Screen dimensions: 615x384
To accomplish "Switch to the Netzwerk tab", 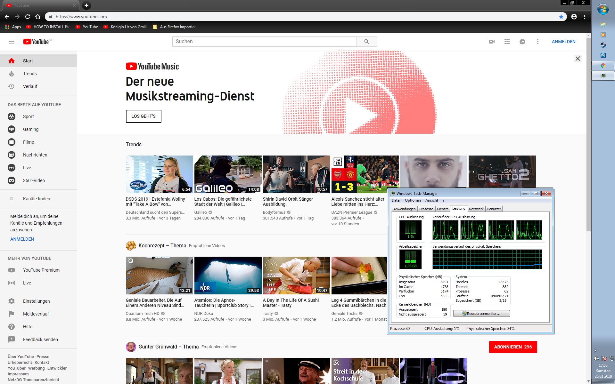I will [476, 209].
